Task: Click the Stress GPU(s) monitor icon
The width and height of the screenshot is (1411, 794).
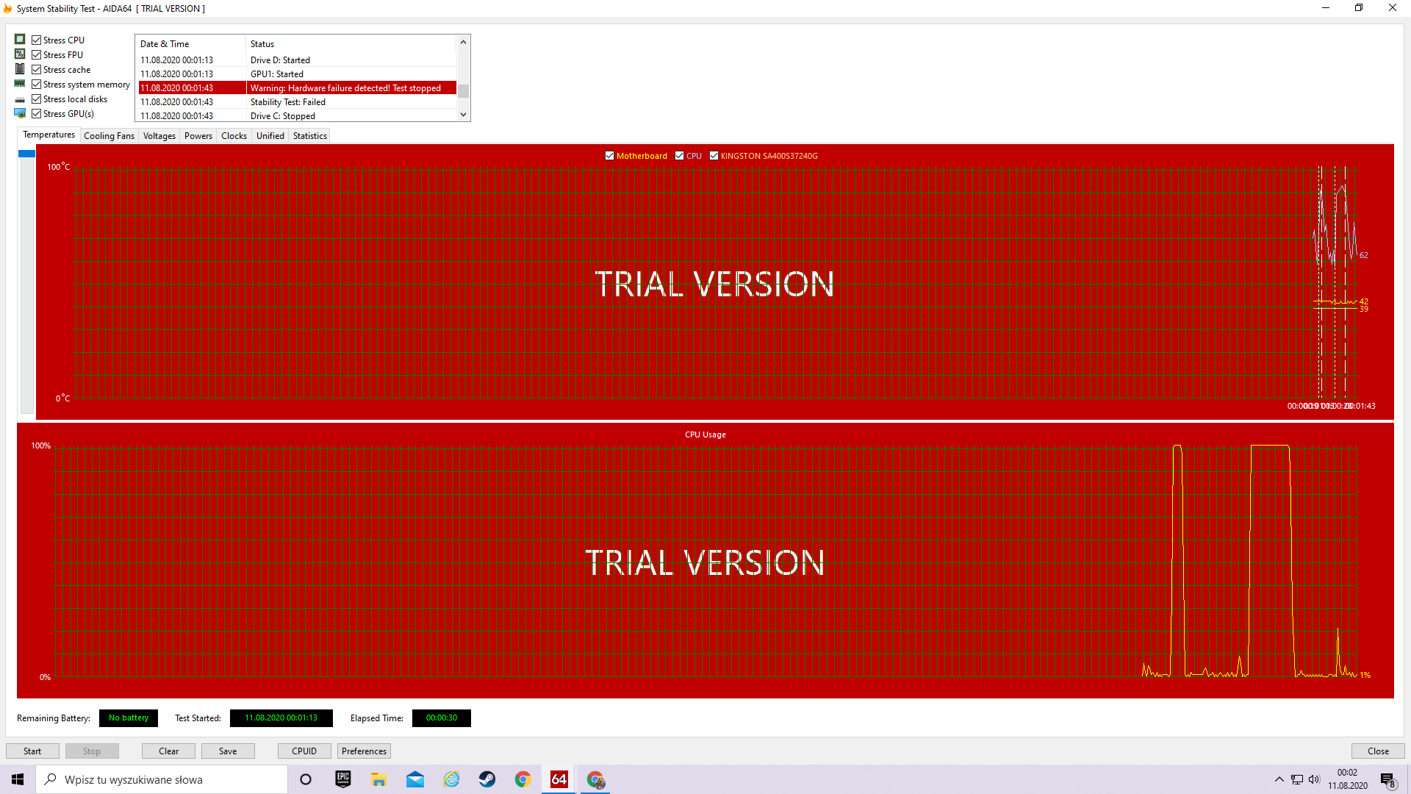Action: (x=20, y=113)
